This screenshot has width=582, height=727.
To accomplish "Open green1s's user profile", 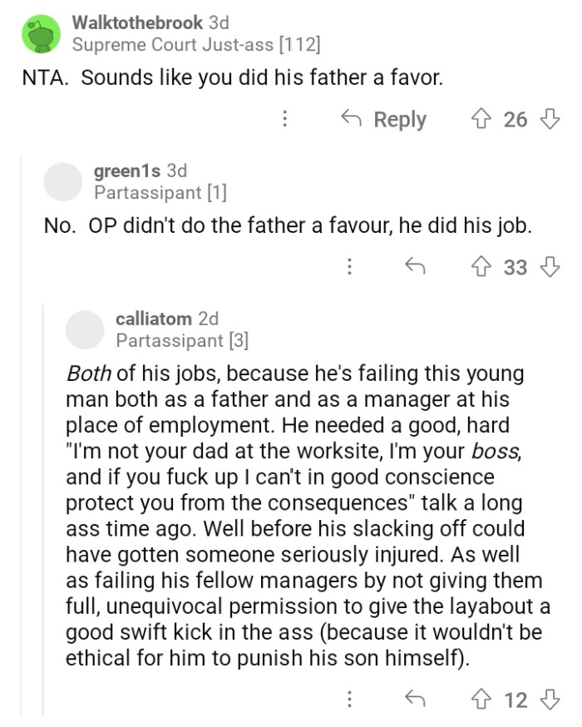I will point(128,171).
